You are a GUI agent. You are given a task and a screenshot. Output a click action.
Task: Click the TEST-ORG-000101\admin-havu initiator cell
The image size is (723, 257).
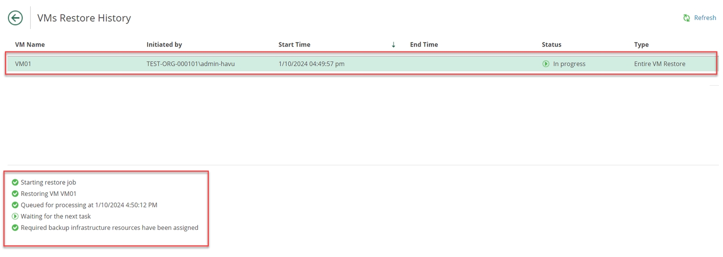[x=190, y=64]
